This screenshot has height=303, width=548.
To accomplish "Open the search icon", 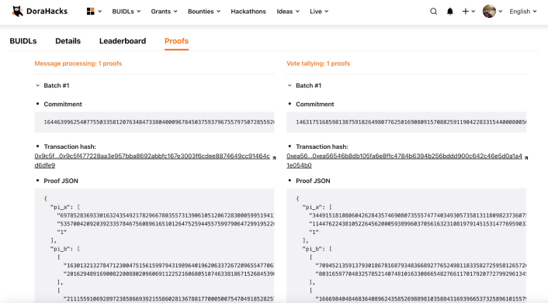I will click(433, 12).
